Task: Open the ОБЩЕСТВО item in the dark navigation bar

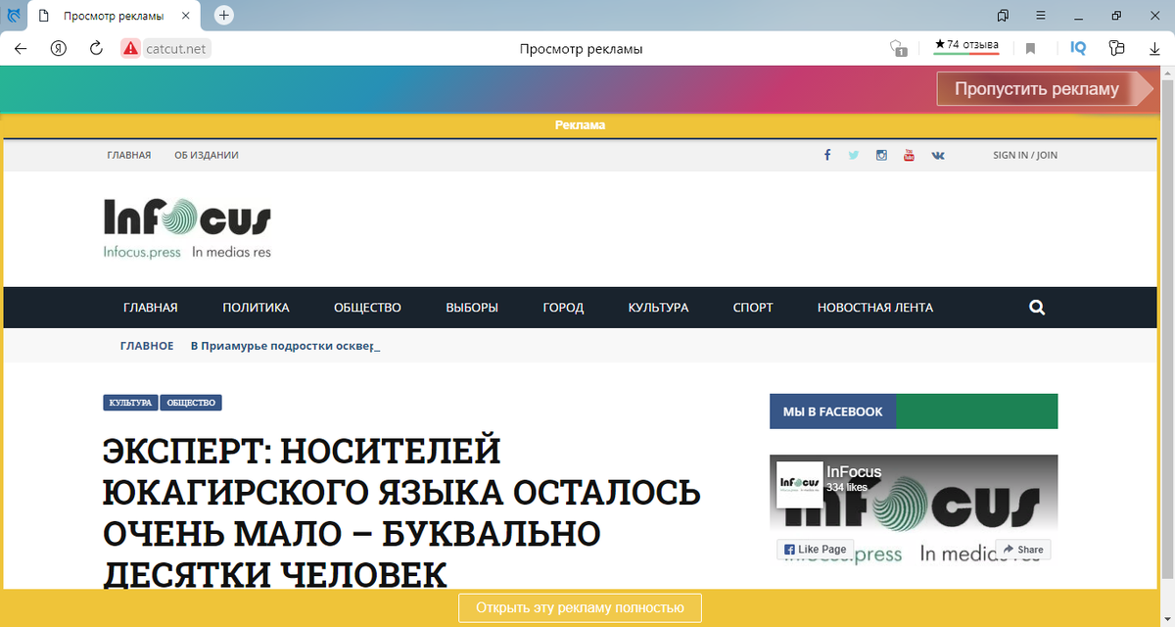Action: click(x=367, y=308)
